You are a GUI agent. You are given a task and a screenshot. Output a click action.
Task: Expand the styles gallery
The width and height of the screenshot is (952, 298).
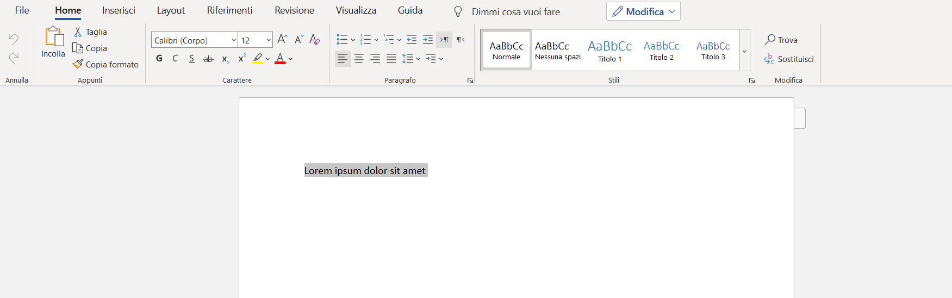click(744, 51)
